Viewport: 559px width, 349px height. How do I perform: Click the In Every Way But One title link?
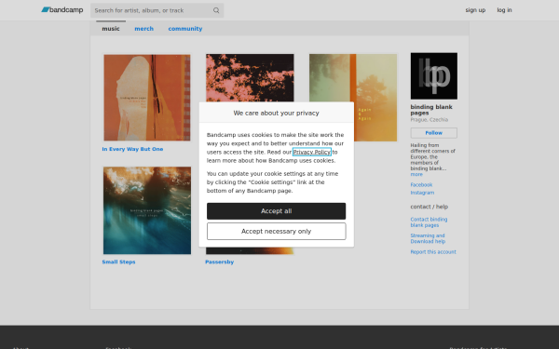(x=132, y=149)
